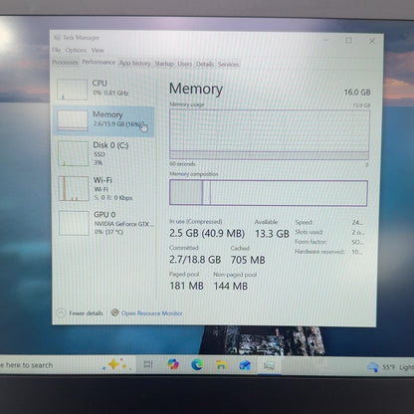
Task: Click the GPU 0 mini graph thumbnail
Action: [x=74, y=223]
